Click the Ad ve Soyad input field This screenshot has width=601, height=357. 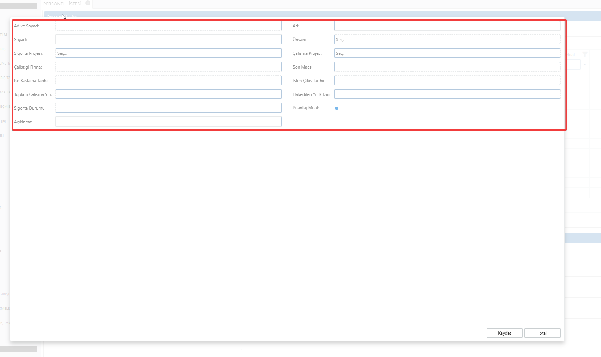[x=168, y=26]
